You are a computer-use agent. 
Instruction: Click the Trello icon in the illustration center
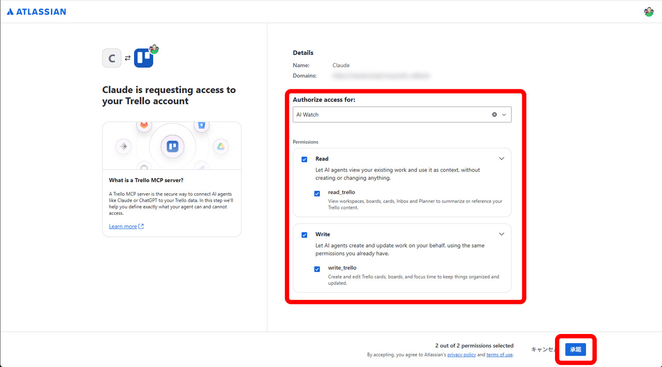pos(172,147)
